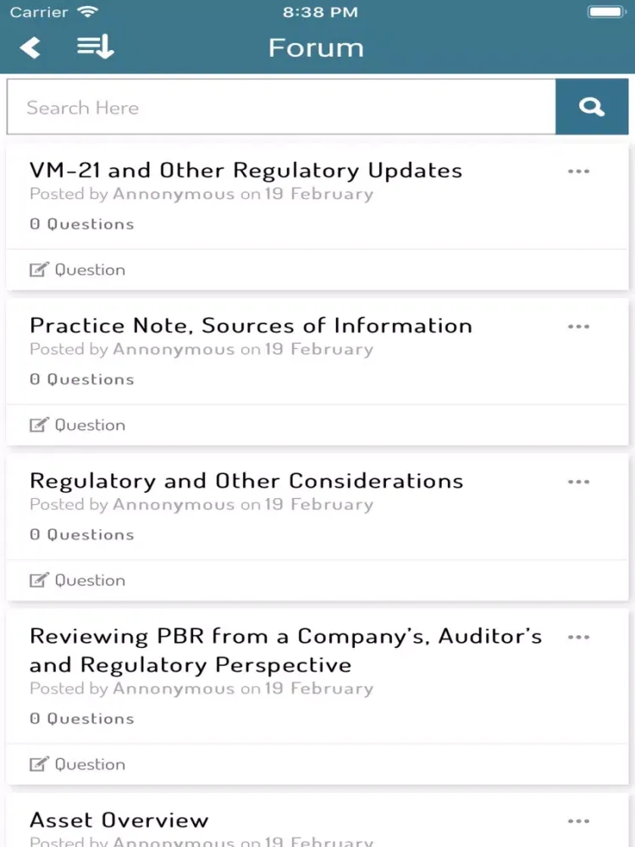
Task: Open the Practice Note, Sources of Information topic
Action: (251, 326)
